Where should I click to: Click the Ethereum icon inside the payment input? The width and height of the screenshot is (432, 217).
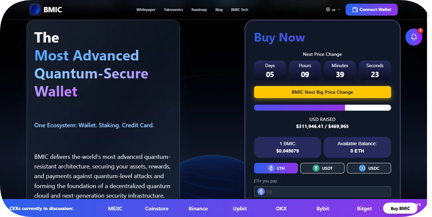pyautogui.click(x=261, y=191)
